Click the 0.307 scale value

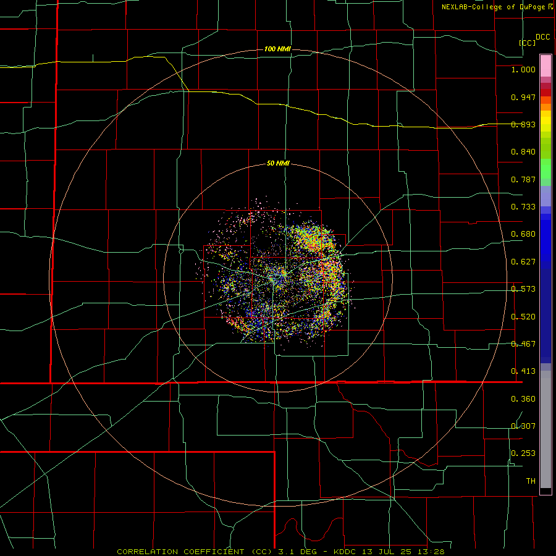(523, 426)
